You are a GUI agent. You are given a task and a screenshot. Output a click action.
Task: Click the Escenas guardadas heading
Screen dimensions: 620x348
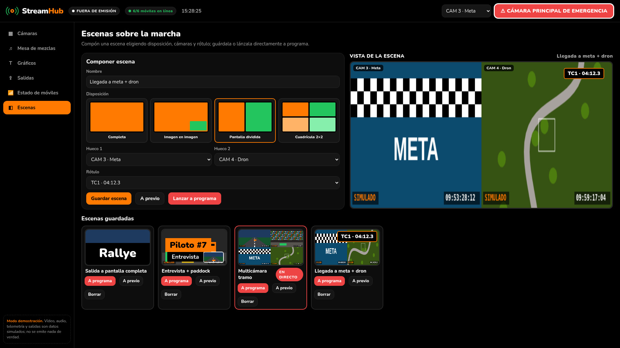tap(108, 218)
